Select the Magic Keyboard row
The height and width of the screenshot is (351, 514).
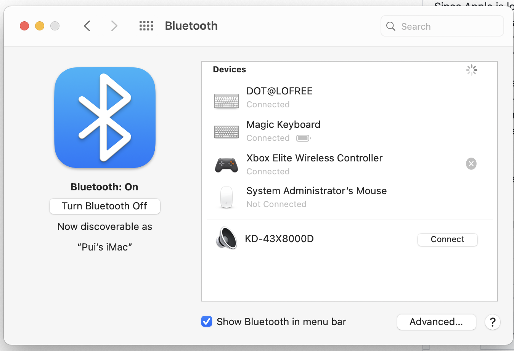coord(350,131)
